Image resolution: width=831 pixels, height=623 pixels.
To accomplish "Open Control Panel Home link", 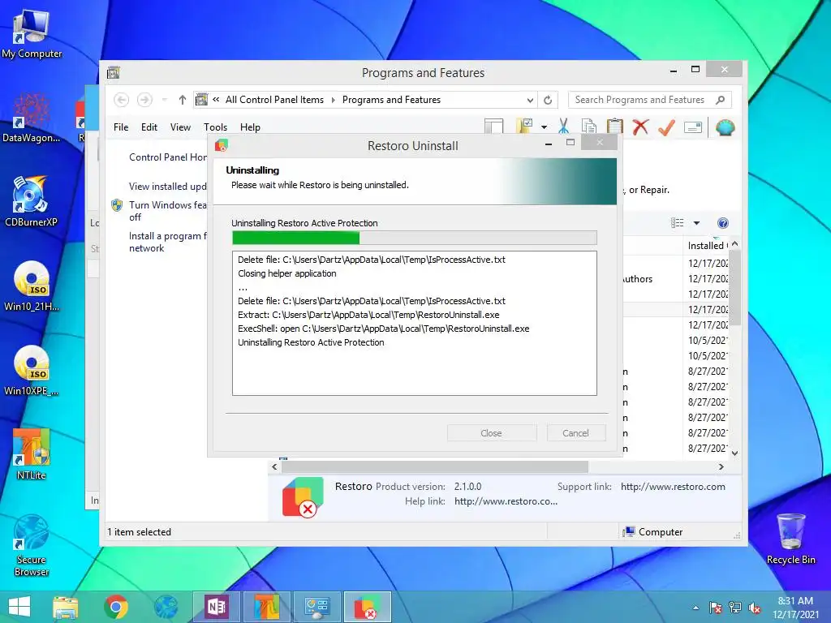I will (167, 157).
